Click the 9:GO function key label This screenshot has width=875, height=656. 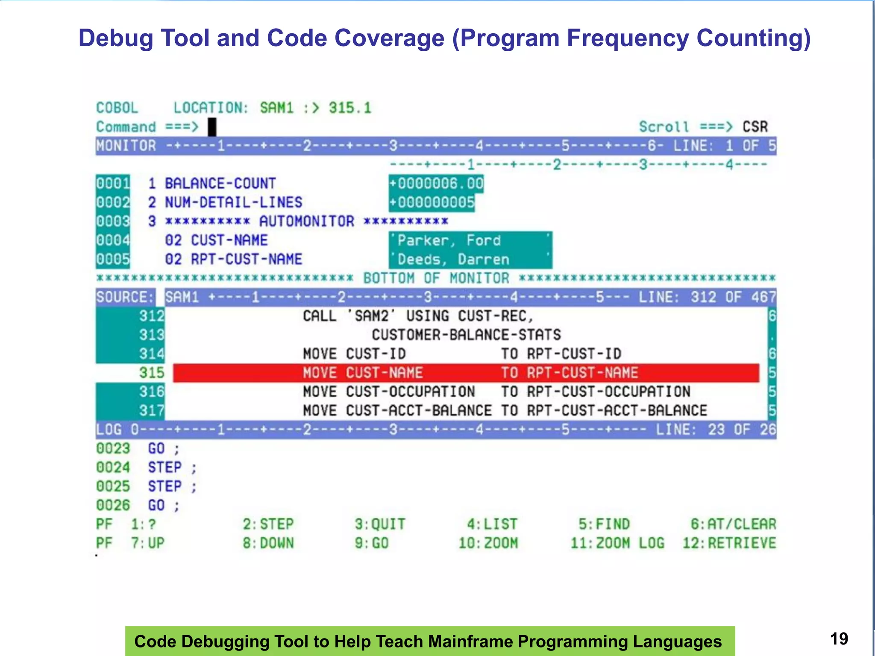coord(371,543)
